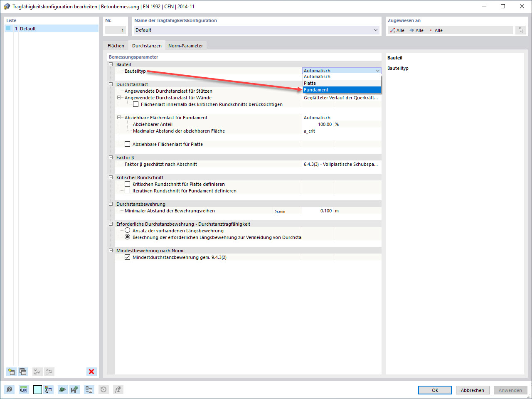Collapse the Kritischer Rundschnitt section
Screen dimensions: 532x399
tap(111, 177)
